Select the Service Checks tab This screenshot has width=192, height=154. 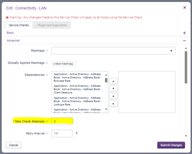(19, 25)
